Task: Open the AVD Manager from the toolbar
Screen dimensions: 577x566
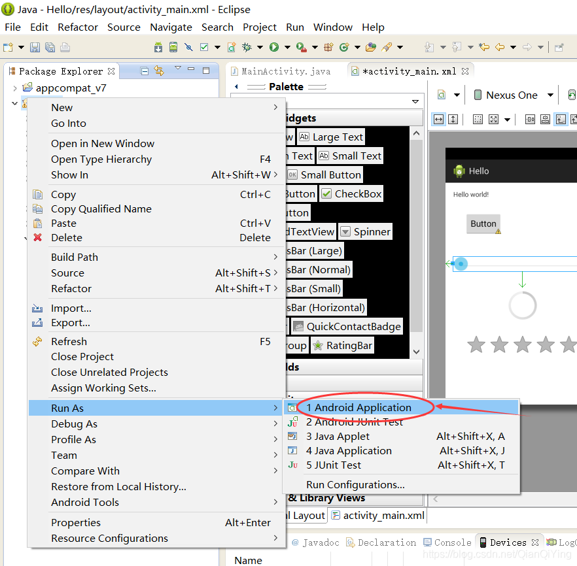Action: pyautogui.click(x=173, y=46)
